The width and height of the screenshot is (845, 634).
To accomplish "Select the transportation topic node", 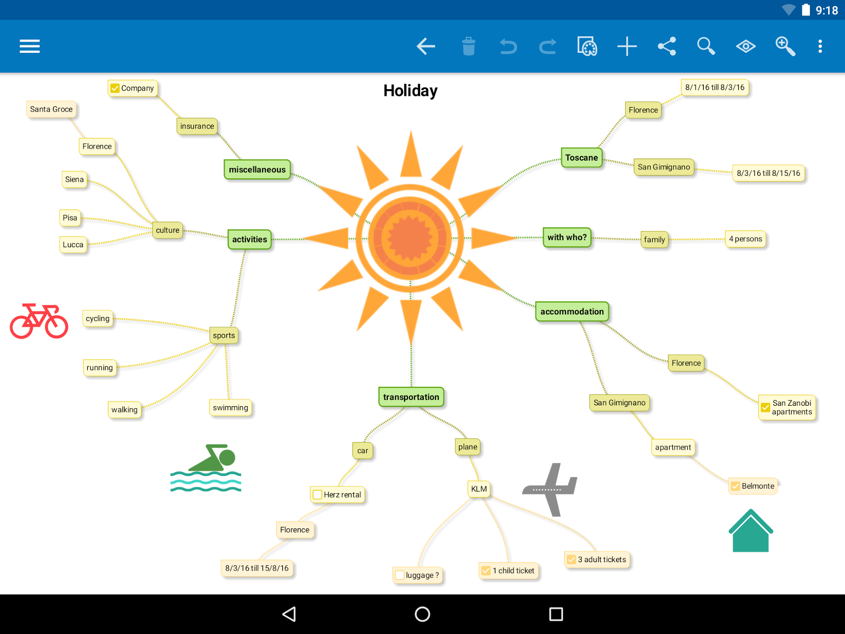I will (411, 397).
